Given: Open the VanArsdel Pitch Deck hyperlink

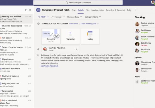Looking at the screenshot, I should (x=50, y=66).
